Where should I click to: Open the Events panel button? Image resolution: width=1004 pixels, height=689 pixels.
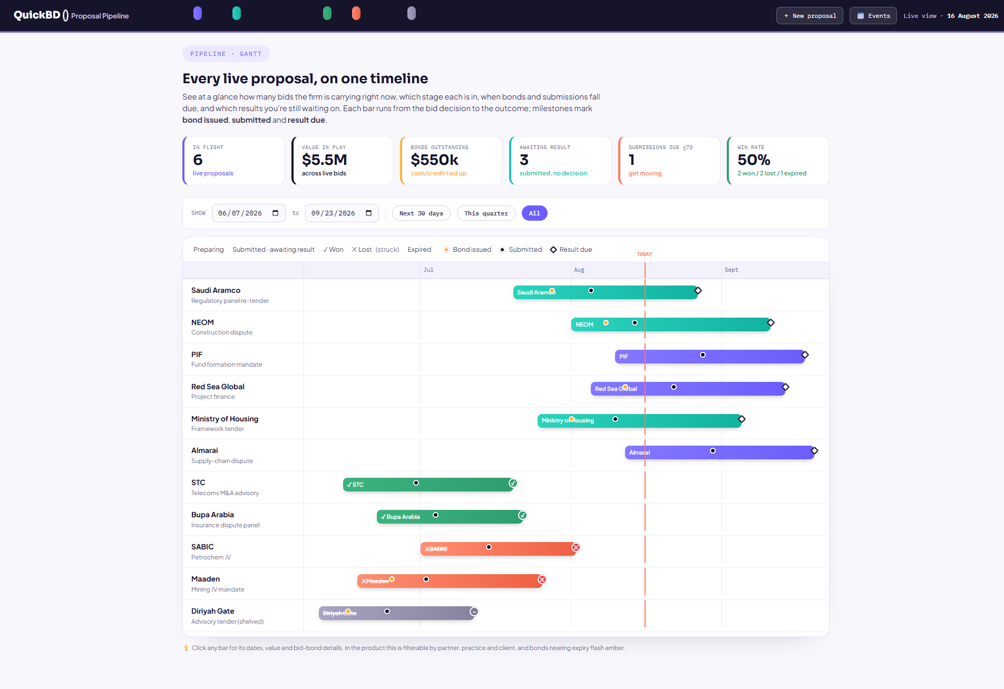(873, 16)
